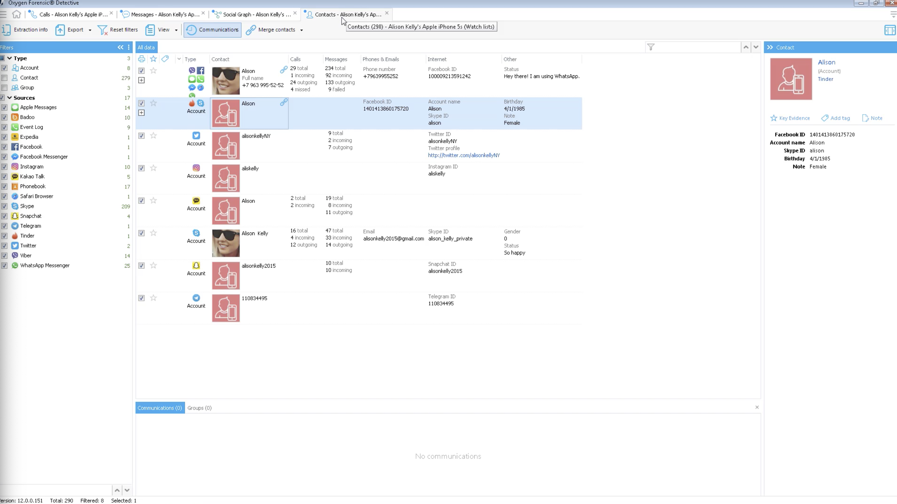The width and height of the screenshot is (897, 504).
Task: Expand the Tinder Alison account row
Action: [x=141, y=113]
